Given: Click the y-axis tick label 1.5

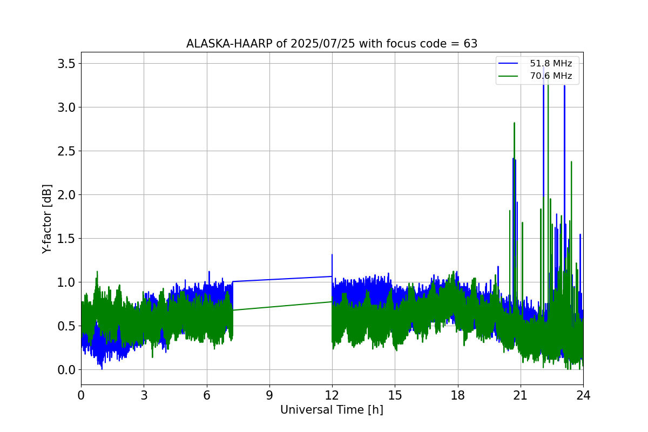Looking at the screenshot, I should point(66,239).
